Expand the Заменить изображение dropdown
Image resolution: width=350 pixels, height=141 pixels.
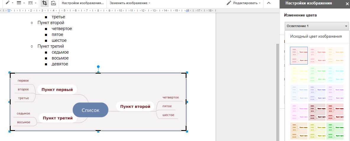tap(130, 3)
